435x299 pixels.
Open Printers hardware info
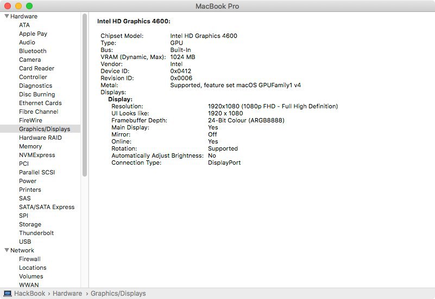[30, 190]
